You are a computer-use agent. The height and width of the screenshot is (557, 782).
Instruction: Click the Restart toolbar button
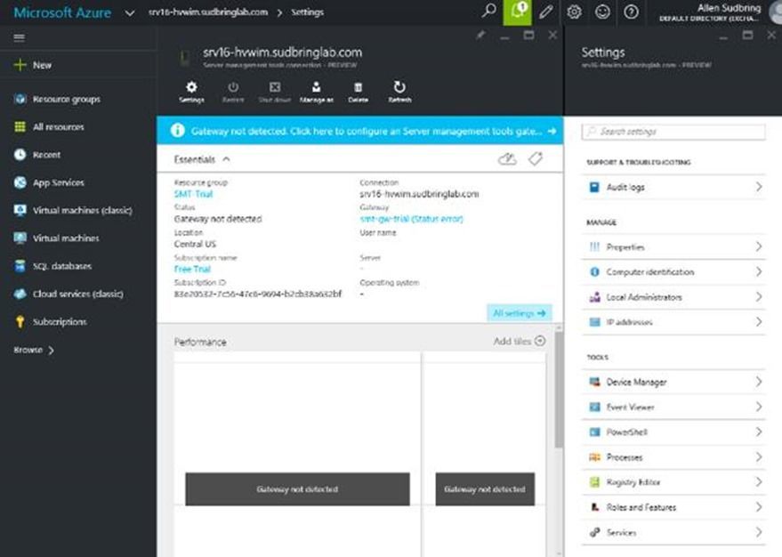[233, 92]
